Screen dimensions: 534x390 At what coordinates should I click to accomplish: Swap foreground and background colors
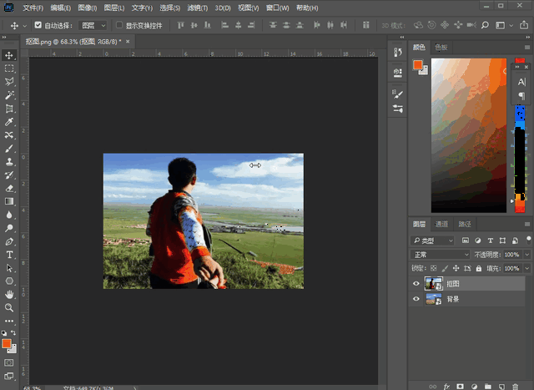(x=13, y=332)
